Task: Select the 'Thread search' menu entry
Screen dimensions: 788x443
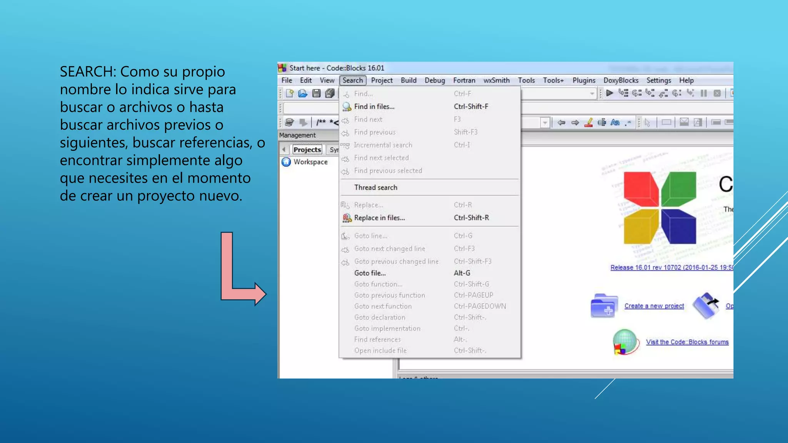Action: point(376,187)
